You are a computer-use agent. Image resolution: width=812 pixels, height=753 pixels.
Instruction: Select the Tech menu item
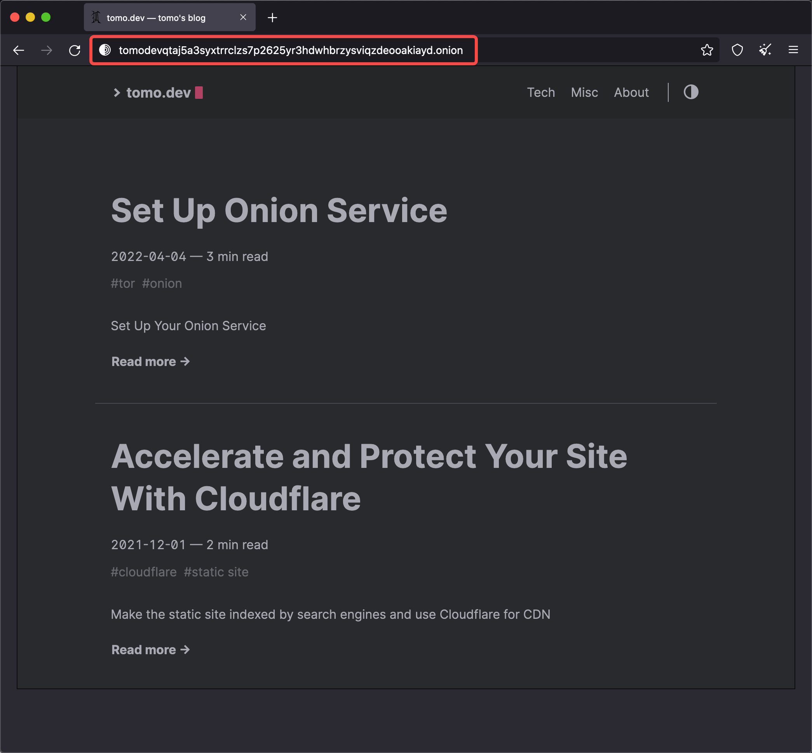tap(541, 91)
